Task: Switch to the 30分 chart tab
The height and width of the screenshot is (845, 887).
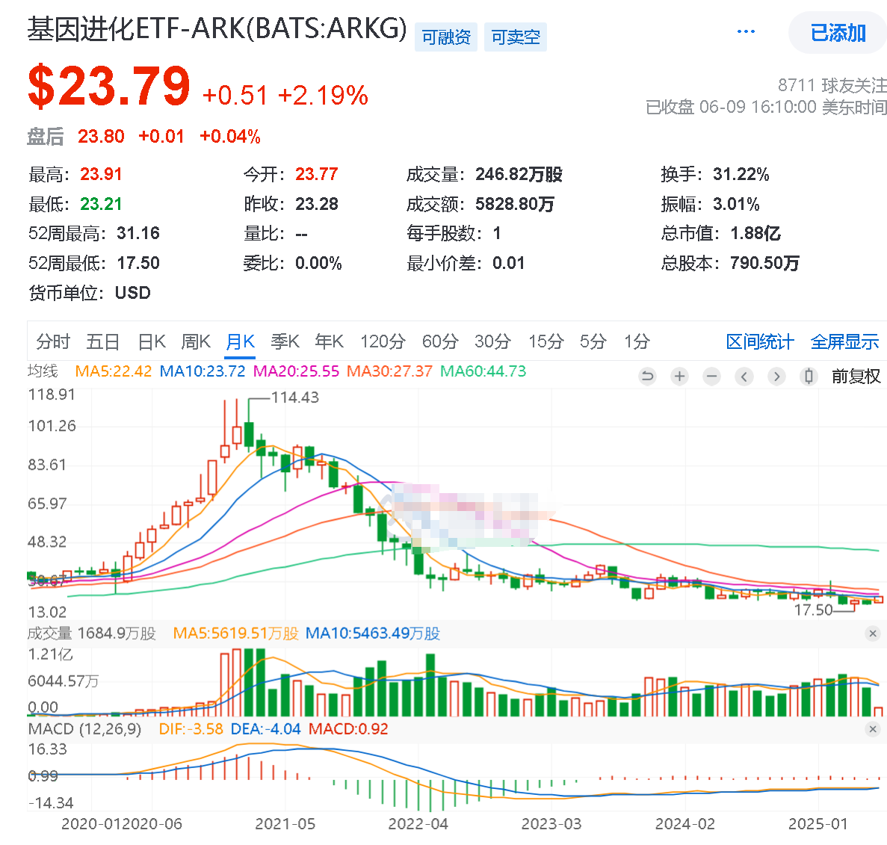Action: [x=492, y=341]
